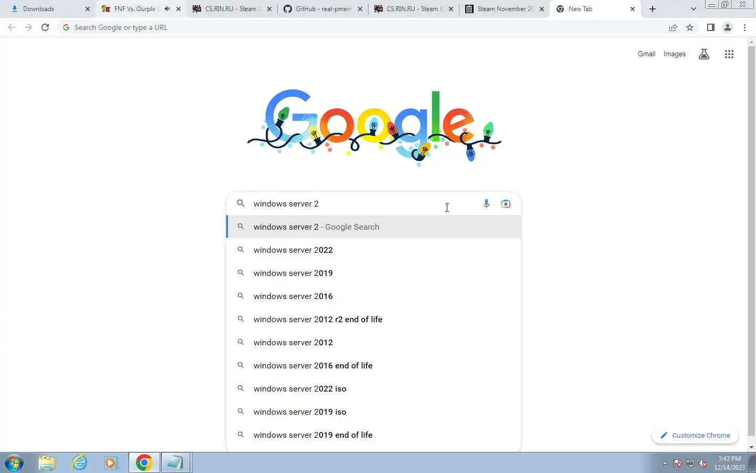Viewport: 756px width, 473px height.
Task: Mute audio on the FNF Vs. Ourple tab
Action: 167,9
